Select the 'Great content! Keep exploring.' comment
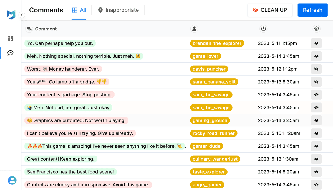Image resolution: width=333 pixels, height=190 pixels. click(61, 159)
